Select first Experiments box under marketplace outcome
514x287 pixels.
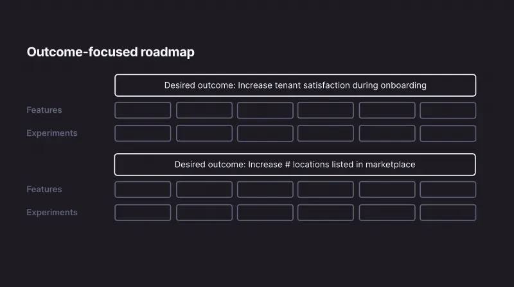(x=143, y=213)
